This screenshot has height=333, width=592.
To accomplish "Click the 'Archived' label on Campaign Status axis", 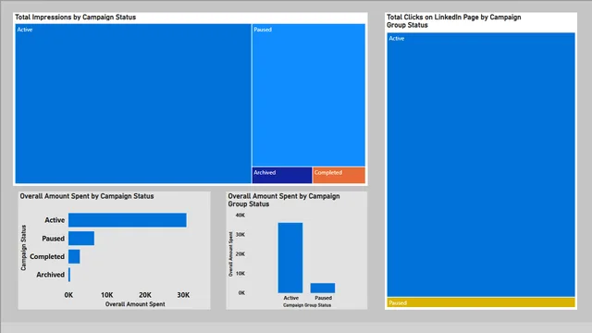I will click(x=50, y=275).
